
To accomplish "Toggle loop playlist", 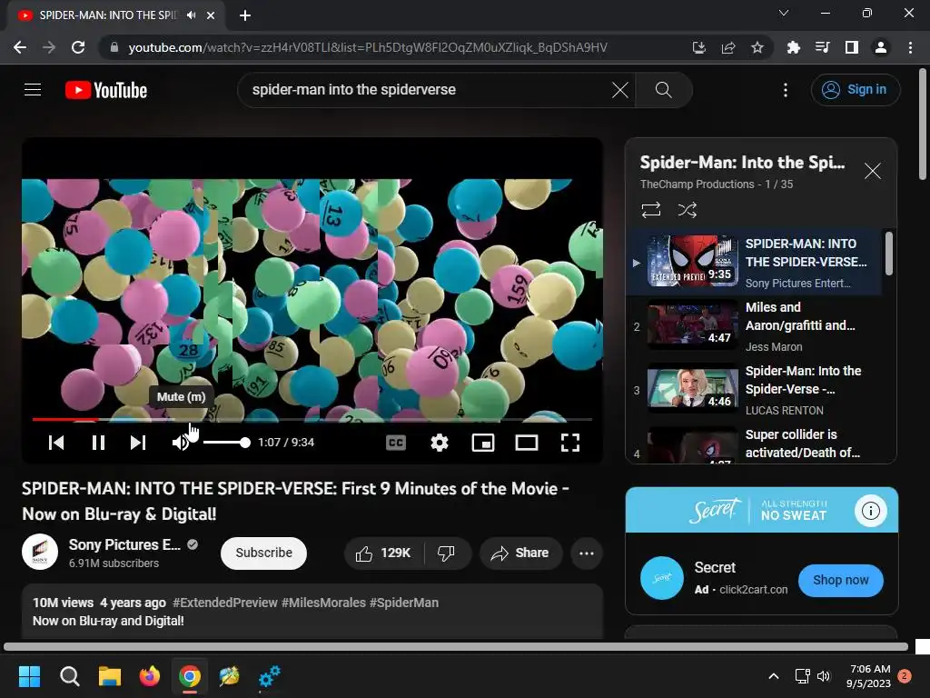I will pos(650,210).
